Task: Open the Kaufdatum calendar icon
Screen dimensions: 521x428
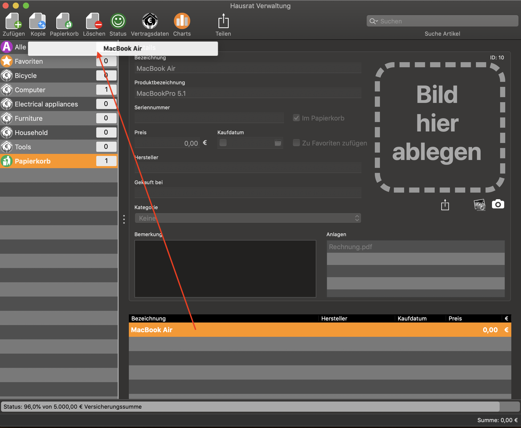Action: coord(278,143)
